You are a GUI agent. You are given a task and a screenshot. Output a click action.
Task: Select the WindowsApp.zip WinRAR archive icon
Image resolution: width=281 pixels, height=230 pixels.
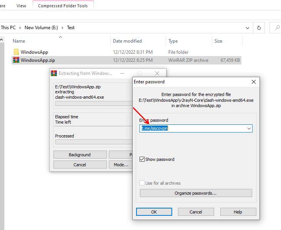[16, 60]
